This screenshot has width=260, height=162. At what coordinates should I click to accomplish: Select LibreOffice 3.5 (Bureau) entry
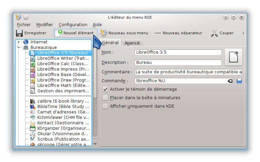pos(60,53)
